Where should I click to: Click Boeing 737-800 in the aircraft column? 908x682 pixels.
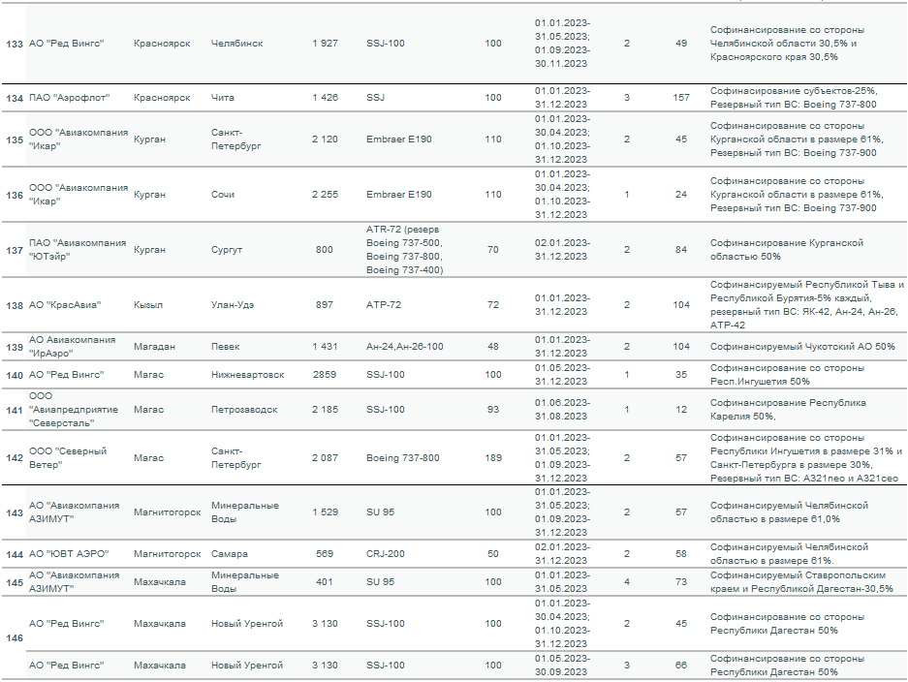[403, 458]
